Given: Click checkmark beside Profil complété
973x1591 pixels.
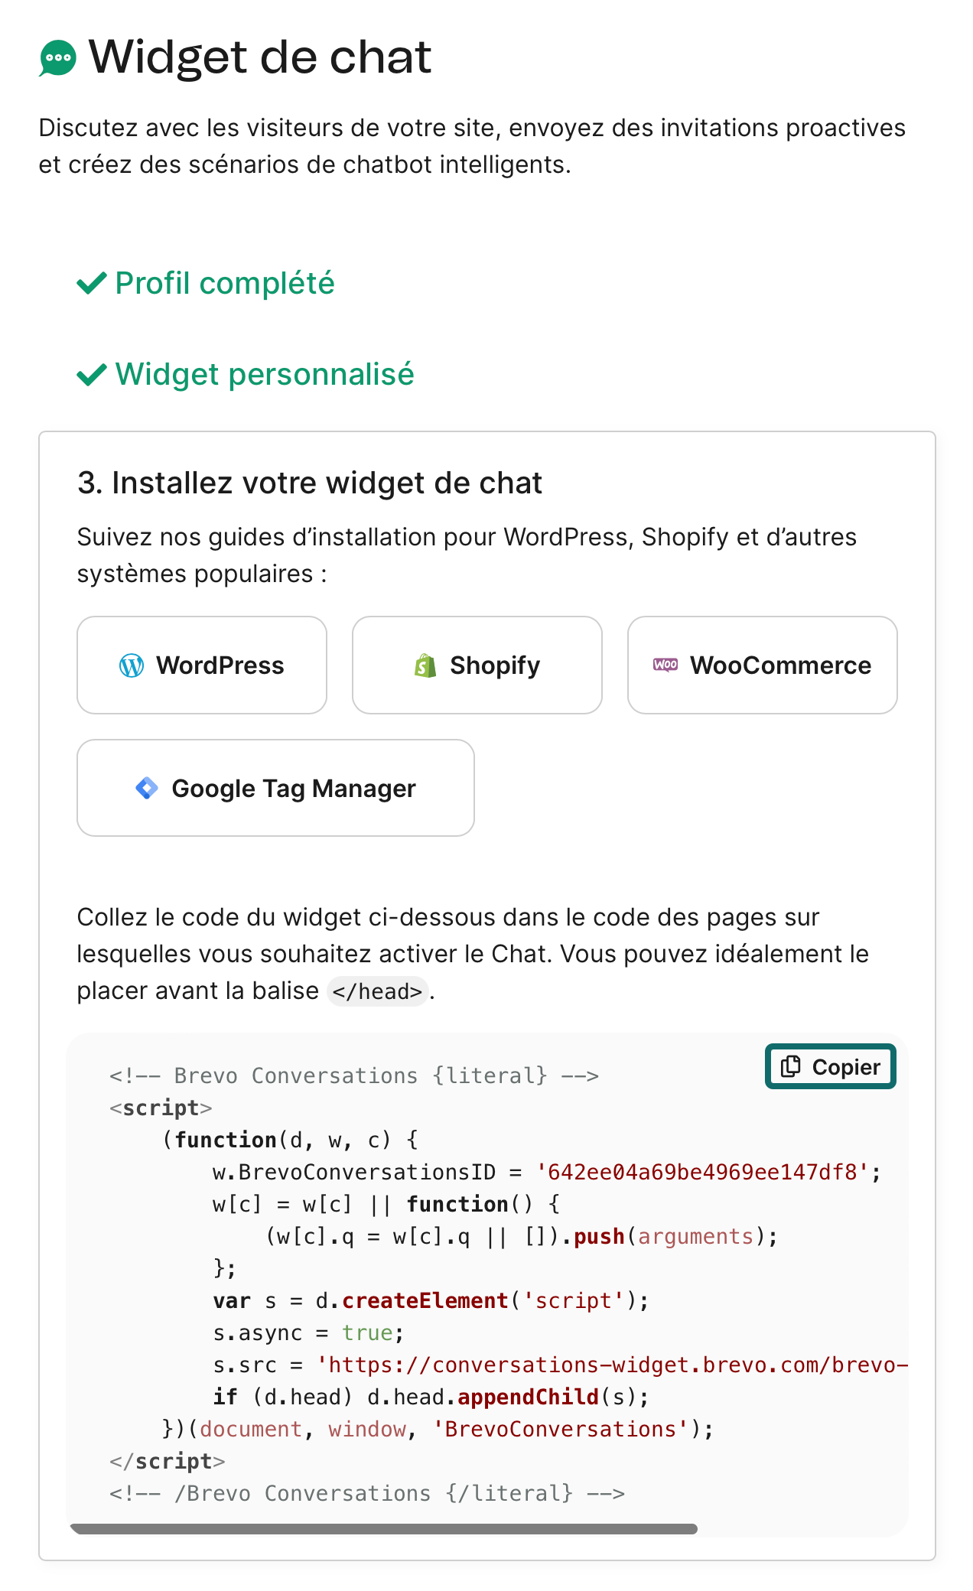Looking at the screenshot, I should point(92,284).
